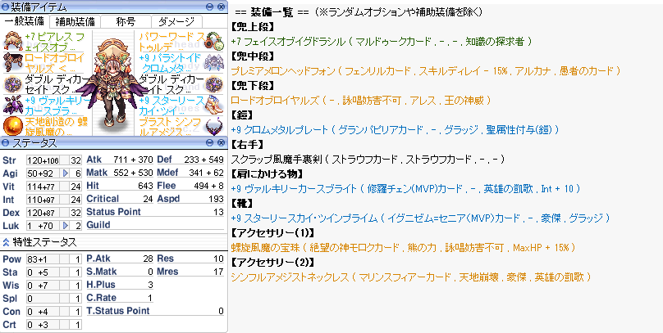Click the 螺旋風魔の宝珠 line
The height and width of the screenshot is (333, 663).
click(x=403, y=248)
